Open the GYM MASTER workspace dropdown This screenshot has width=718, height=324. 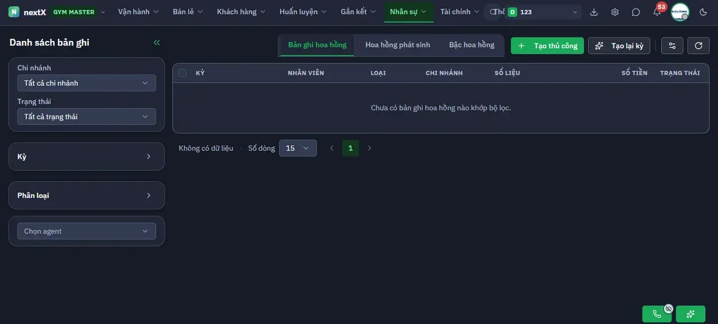click(77, 12)
